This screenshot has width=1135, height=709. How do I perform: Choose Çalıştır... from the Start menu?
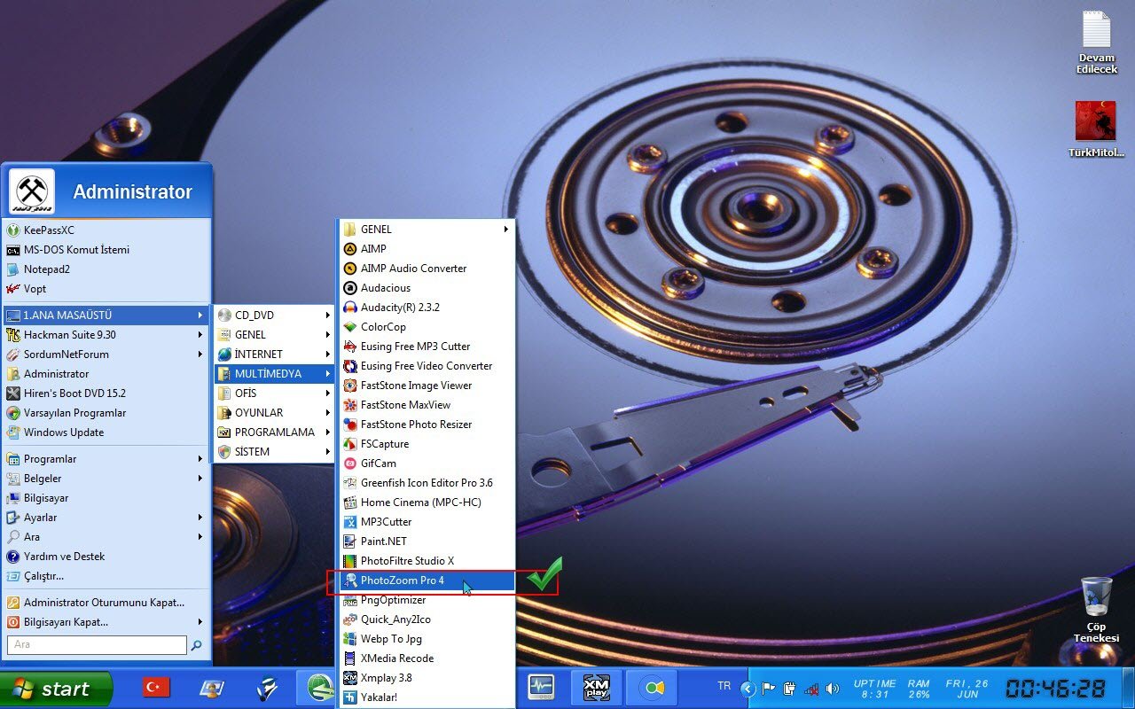(106, 576)
